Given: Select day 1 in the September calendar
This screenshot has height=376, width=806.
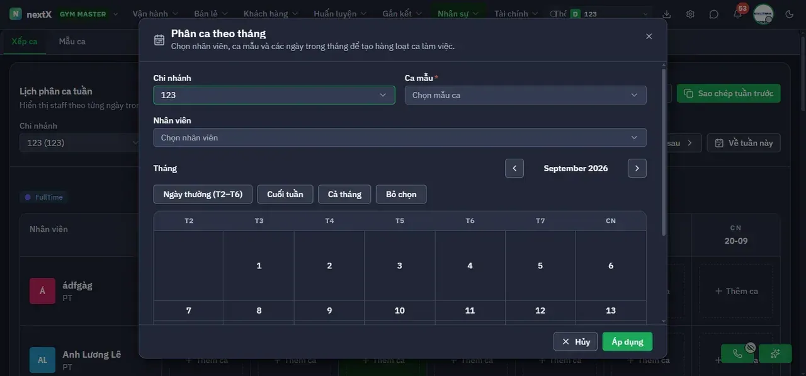Looking at the screenshot, I should point(259,266).
